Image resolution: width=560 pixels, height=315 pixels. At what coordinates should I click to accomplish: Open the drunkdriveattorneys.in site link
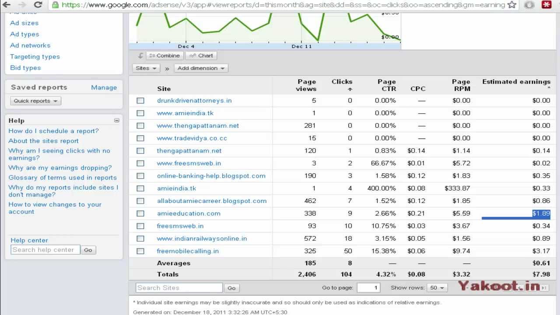point(194,101)
